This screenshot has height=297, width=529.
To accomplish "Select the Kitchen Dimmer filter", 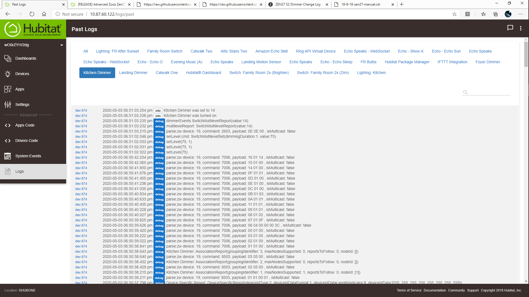I will point(97,73).
